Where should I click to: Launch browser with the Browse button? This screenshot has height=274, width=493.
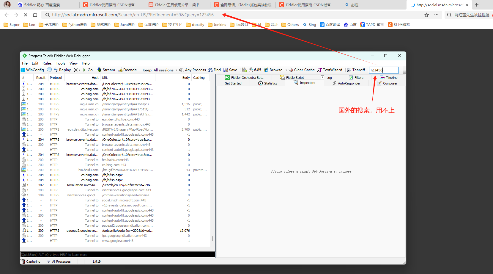coord(273,70)
